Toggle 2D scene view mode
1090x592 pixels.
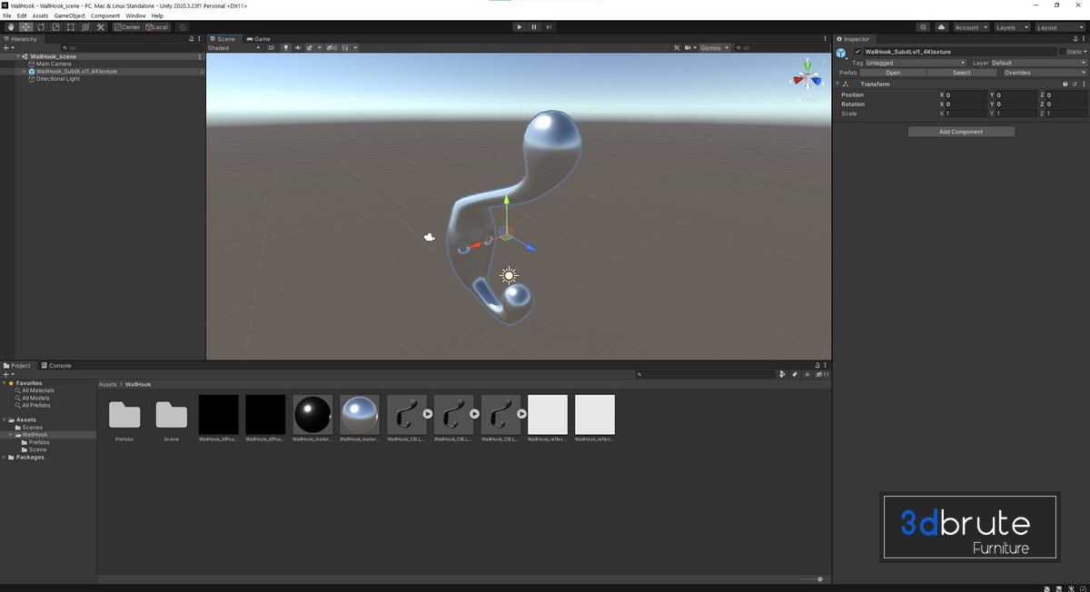click(271, 48)
